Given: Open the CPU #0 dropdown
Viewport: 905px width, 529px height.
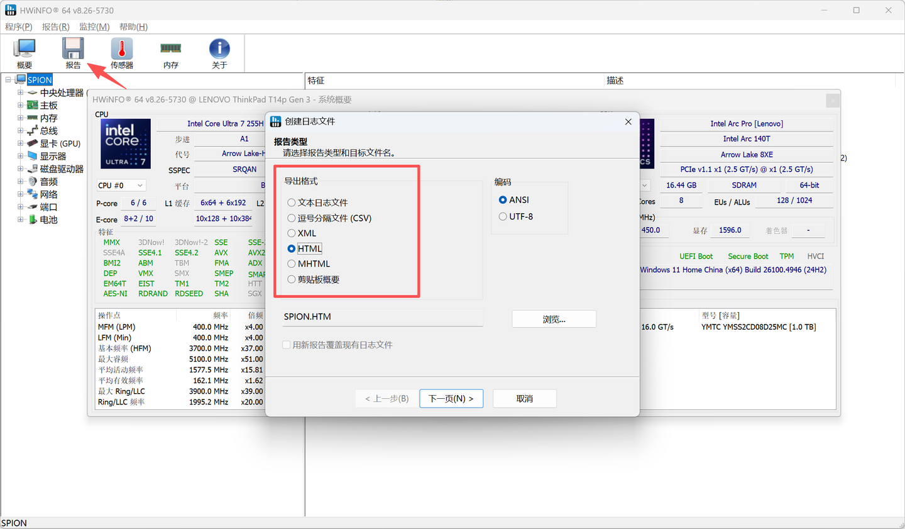Looking at the screenshot, I should tap(121, 186).
